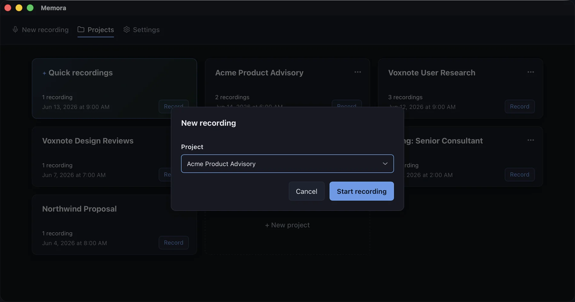The image size is (575, 302).
Task: Click Start recording button
Action: coord(362,191)
